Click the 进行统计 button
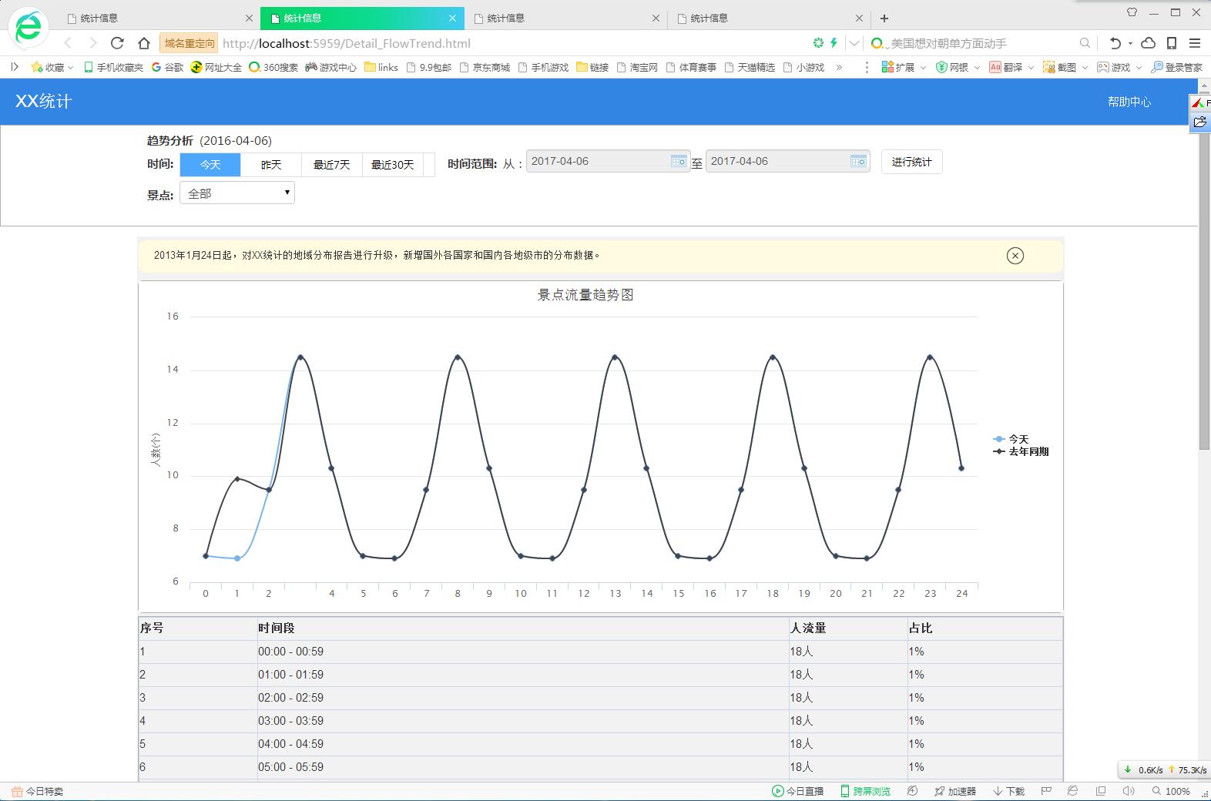The image size is (1211, 801). [x=912, y=162]
